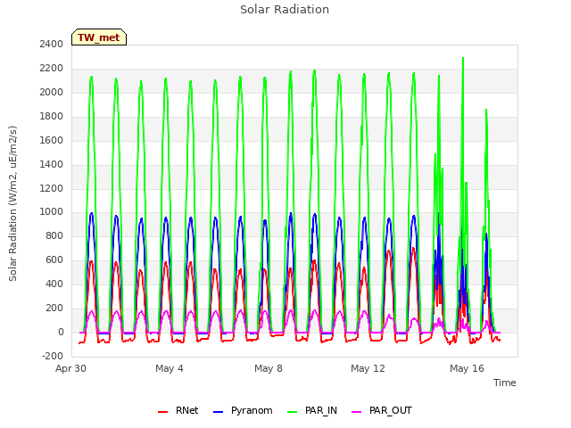Click the 2000 y-axis tick label
The image size is (571, 428).
pyautogui.click(x=52, y=92)
